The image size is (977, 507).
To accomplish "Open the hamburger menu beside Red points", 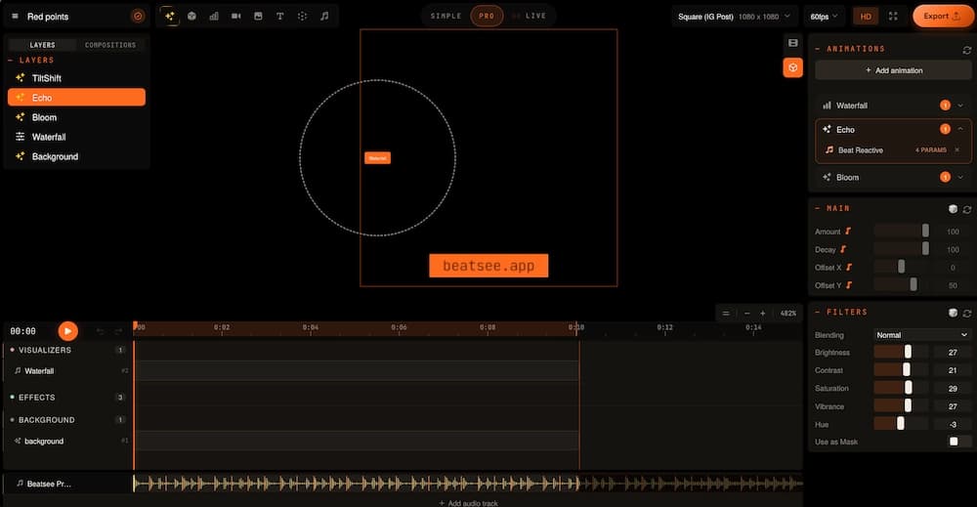I will pos(15,17).
